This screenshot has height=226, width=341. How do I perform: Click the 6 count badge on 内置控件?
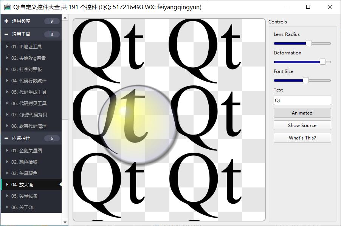click(x=52, y=138)
